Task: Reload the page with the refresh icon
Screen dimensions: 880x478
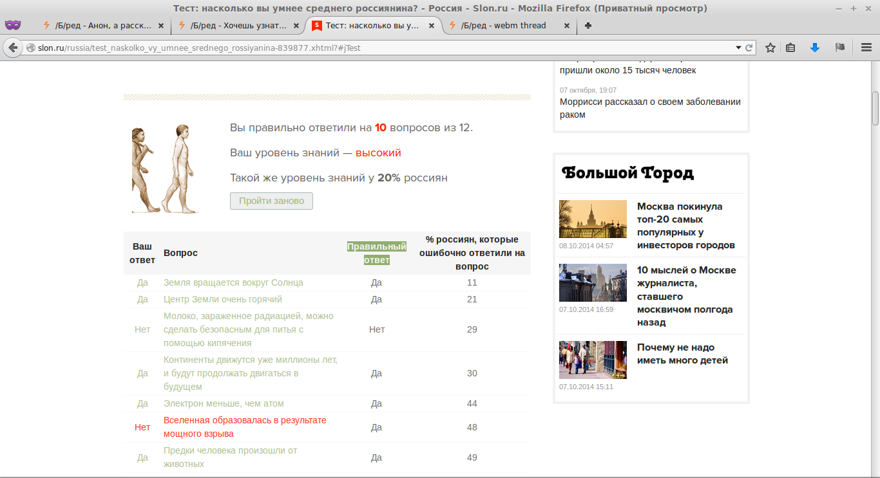Action: [749, 48]
